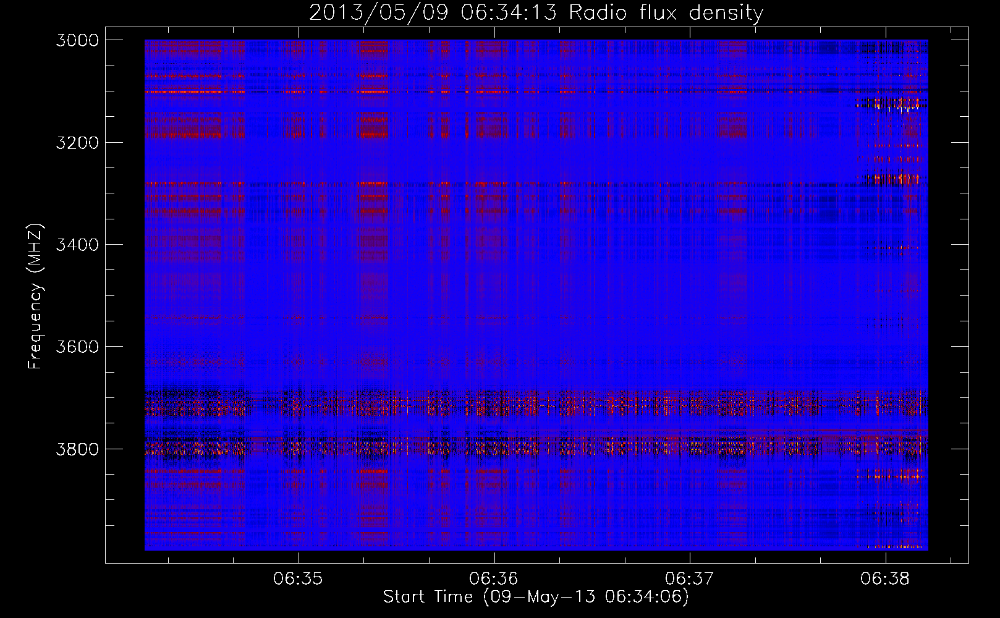This screenshot has width=1000, height=618.
Task: Click the 06:36 time tick label
Action: (493, 579)
